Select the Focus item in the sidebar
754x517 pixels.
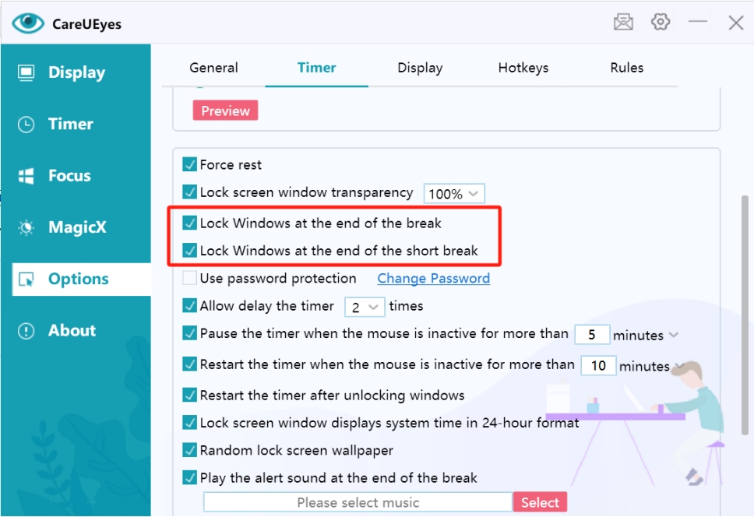(69, 176)
